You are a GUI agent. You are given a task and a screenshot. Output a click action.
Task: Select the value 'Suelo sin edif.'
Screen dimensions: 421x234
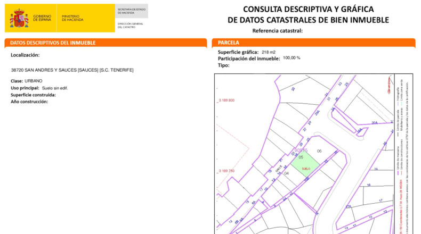(55, 88)
